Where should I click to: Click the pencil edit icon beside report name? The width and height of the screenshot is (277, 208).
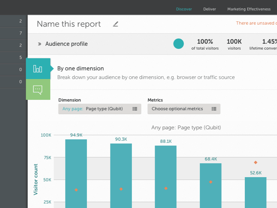pyautogui.click(x=116, y=24)
